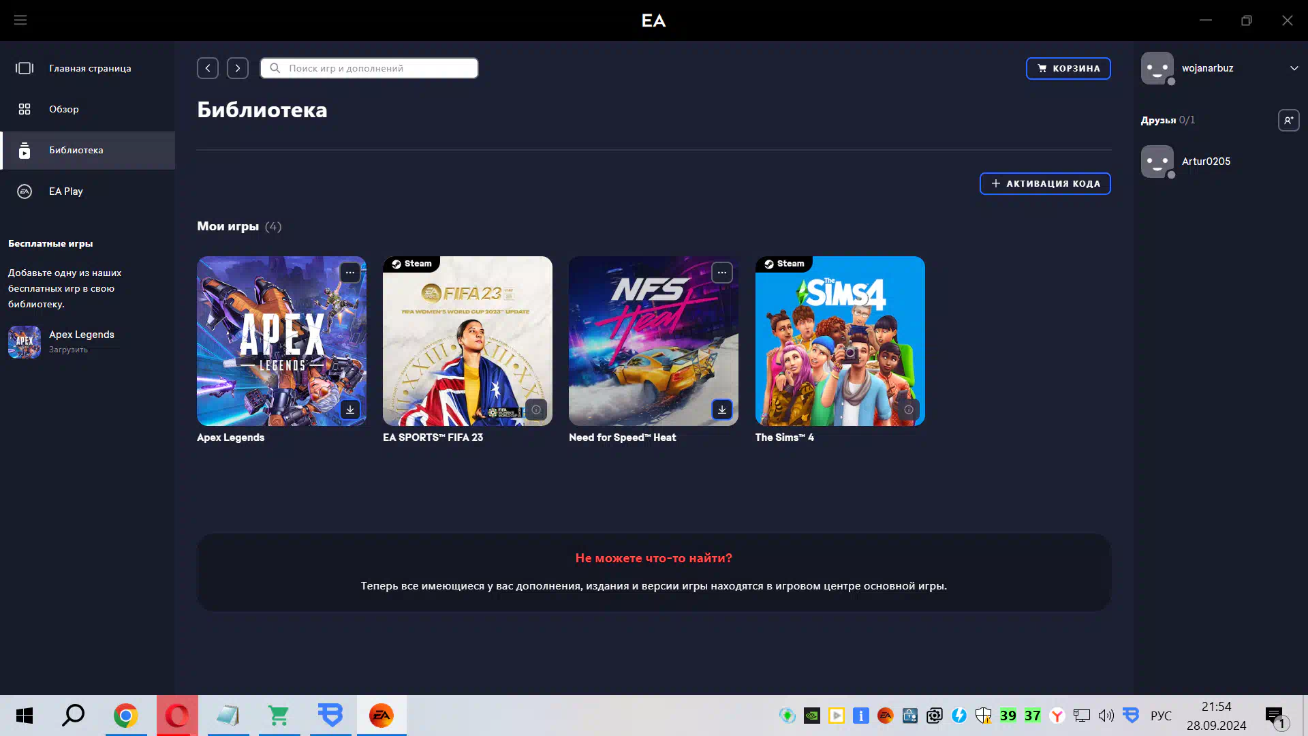Click The Sims 4 title text
Image resolution: width=1308 pixels, height=736 pixels.
click(x=784, y=438)
